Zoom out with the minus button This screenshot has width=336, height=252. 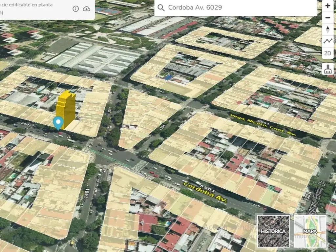pos(327,18)
